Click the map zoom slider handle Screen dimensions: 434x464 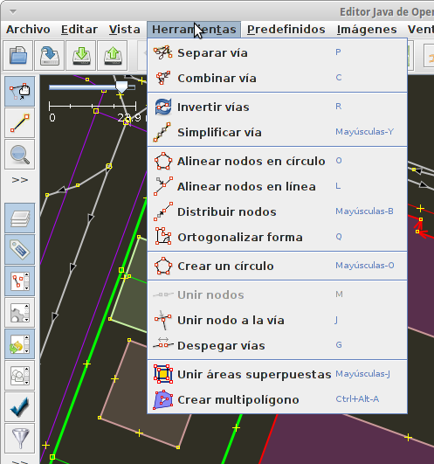(x=121, y=87)
